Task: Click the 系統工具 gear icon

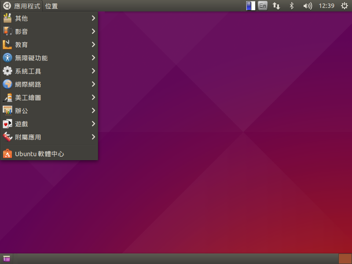Action: click(x=7, y=71)
